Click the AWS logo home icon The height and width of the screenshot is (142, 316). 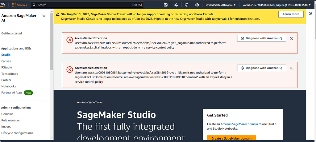(4, 5)
